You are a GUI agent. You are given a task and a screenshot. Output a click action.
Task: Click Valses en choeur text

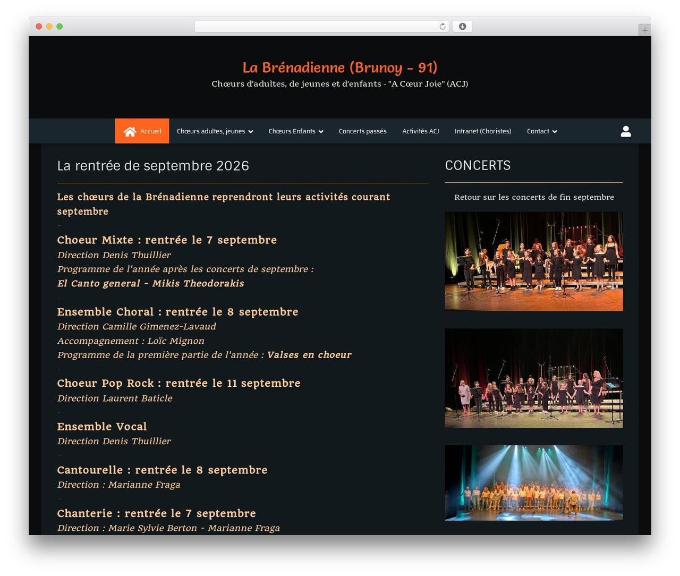[309, 355]
